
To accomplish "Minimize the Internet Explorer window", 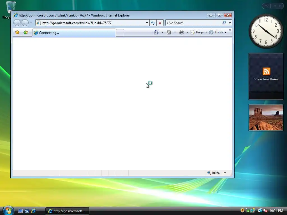I will [x=211, y=15].
